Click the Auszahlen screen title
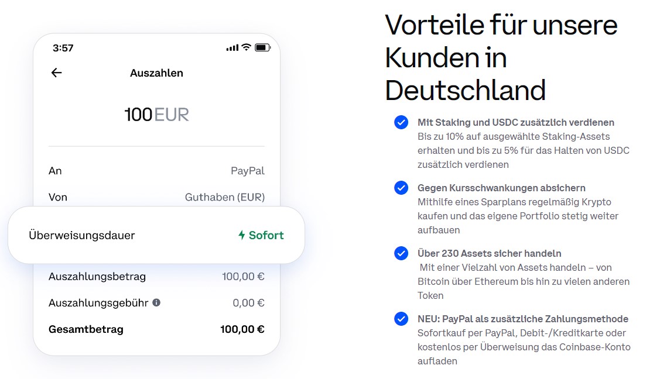This screenshot has width=660, height=379. [x=156, y=73]
